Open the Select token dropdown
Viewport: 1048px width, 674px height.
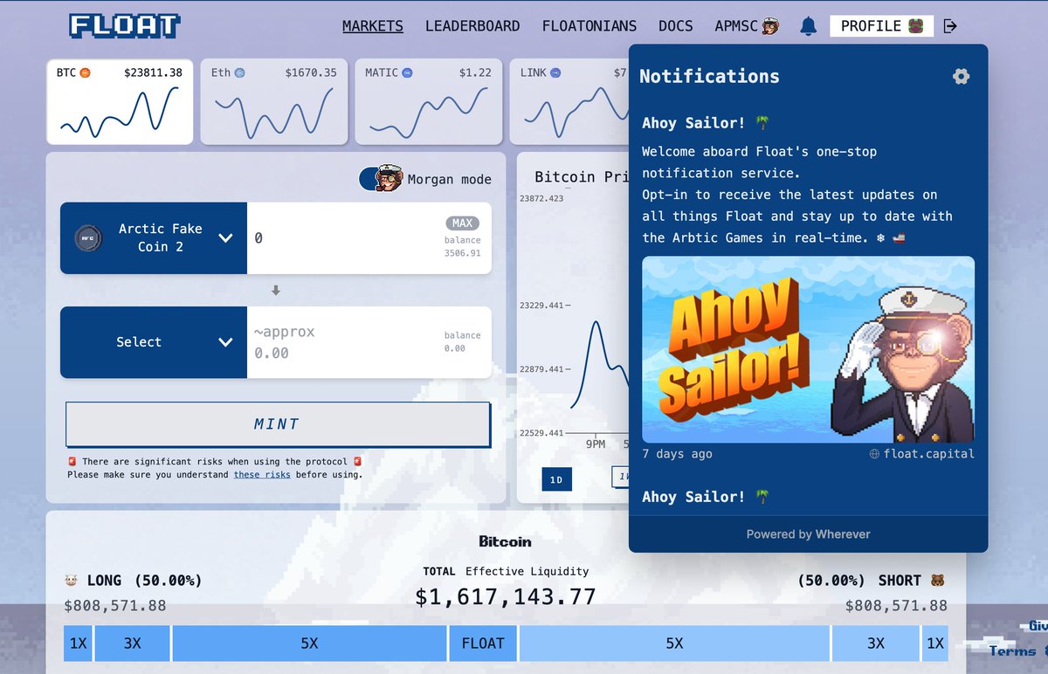[x=154, y=342]
